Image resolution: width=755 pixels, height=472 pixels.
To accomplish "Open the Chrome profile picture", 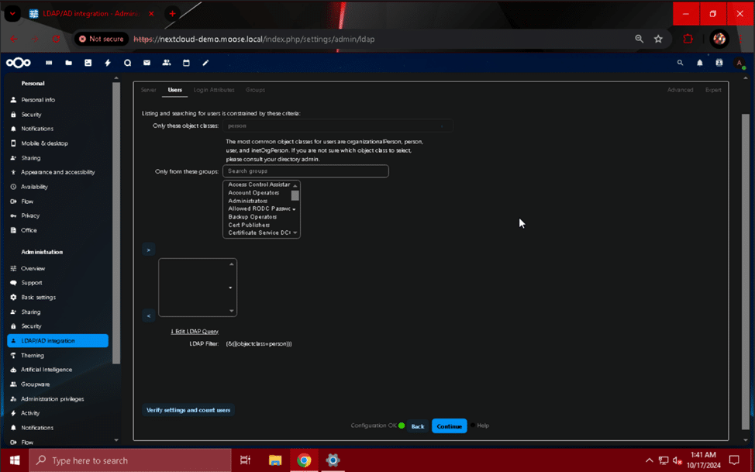I will [719, 39].
